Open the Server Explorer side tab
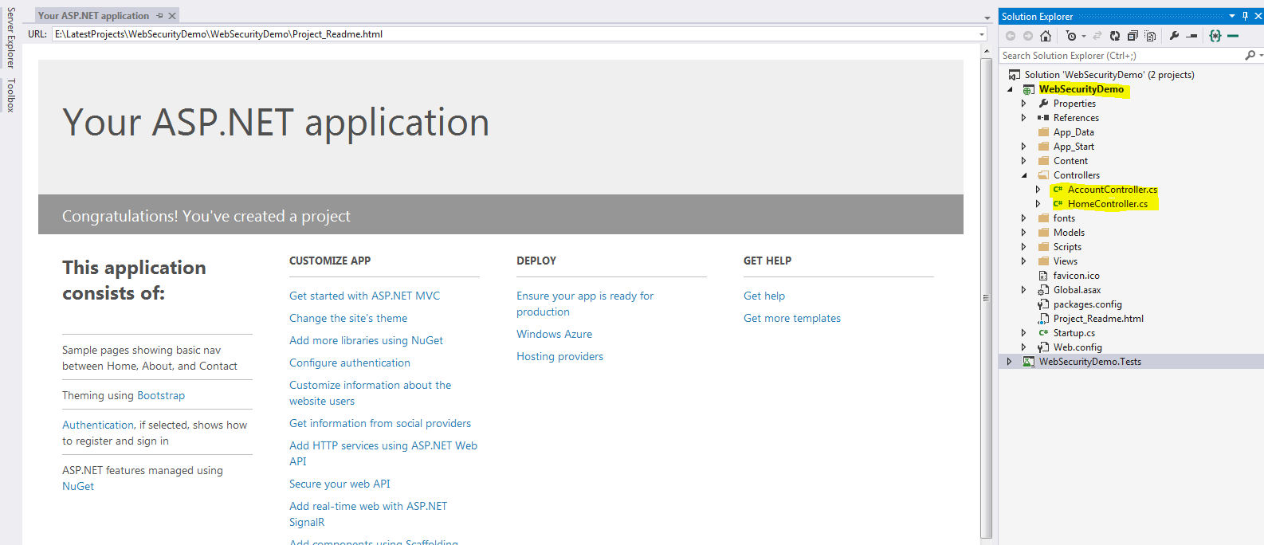1264x545 pixels. coord(10,37)
